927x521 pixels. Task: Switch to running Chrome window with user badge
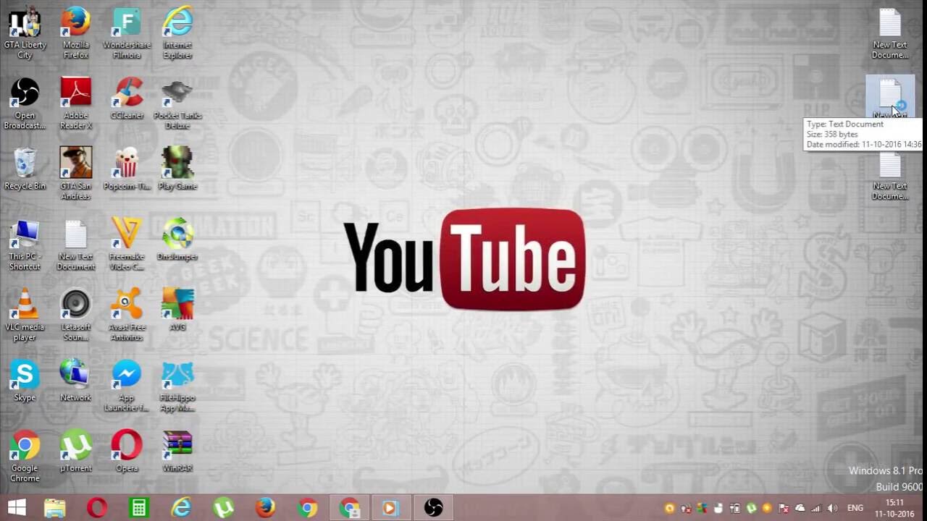(349, 508)
